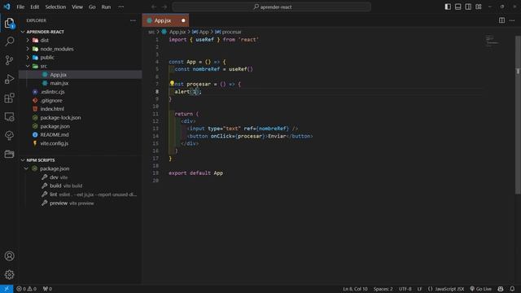Select the App.jsx editor tab
Image resolution: width=521 pixels, height=293 pixels.
click(x=165, y=20)
